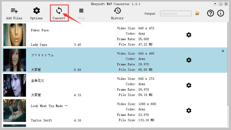Browse output folder via folder icon
The image size is (231, 130).
click(x=197, y=13)
